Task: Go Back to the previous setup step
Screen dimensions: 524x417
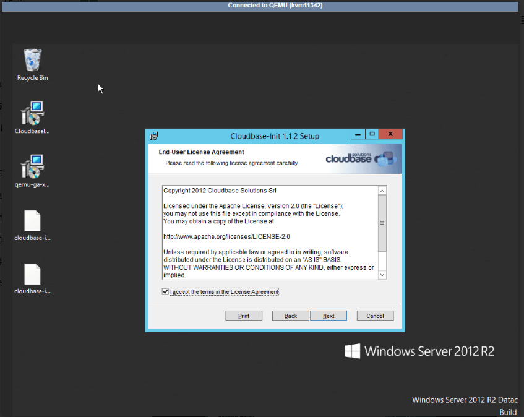Action: coord(290,316)
